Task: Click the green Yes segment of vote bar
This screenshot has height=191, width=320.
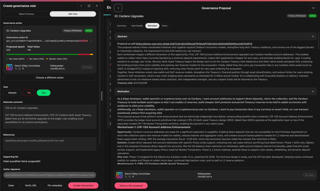Action: click(x=42, y=54)
